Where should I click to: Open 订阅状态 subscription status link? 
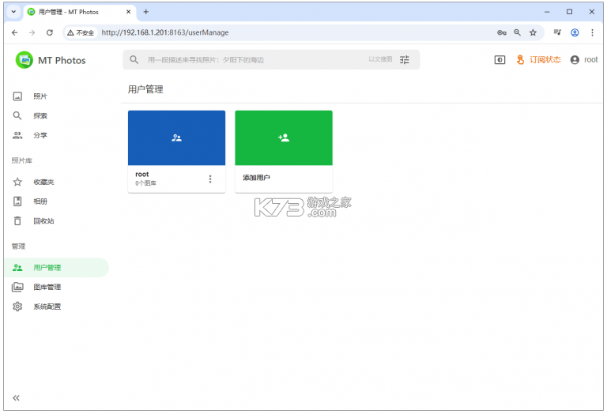click(545, 59)
